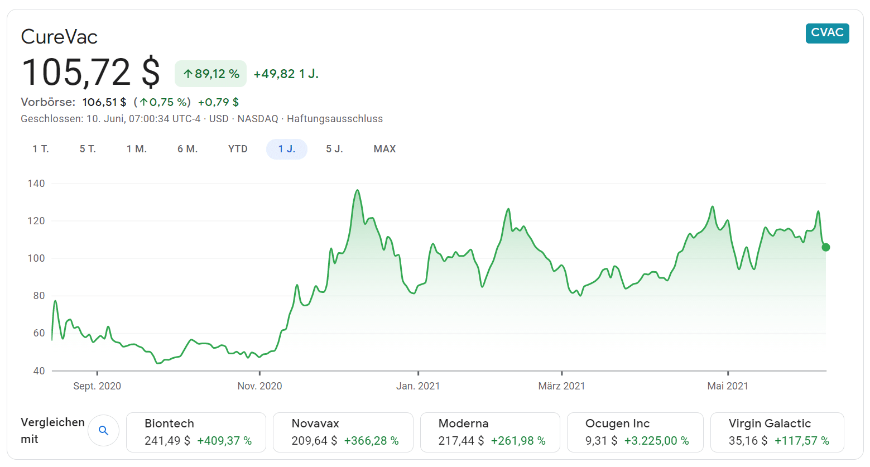Click the 100 y-axis label
The height and width of the screenshot is (467, 870).
[36, 258]
